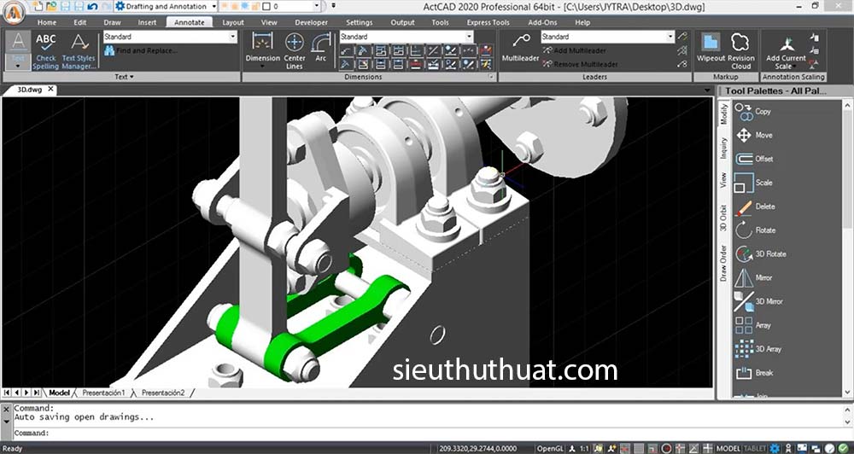This screenshot has width=854, height=454.
Task: Click Add Multileader
Action: [x=582, y=50]
